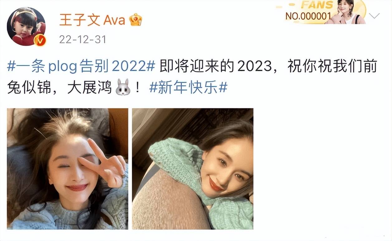Tap the crown membership icon beside username
Screen dimensions: 392x241
click(x=136, y=20)
